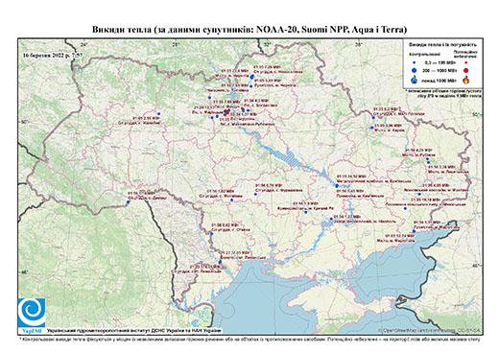The width and height of the screenshot is (499, 353).
Task: Click blue marker near Nikopol plant label
Action: [331, 219]
